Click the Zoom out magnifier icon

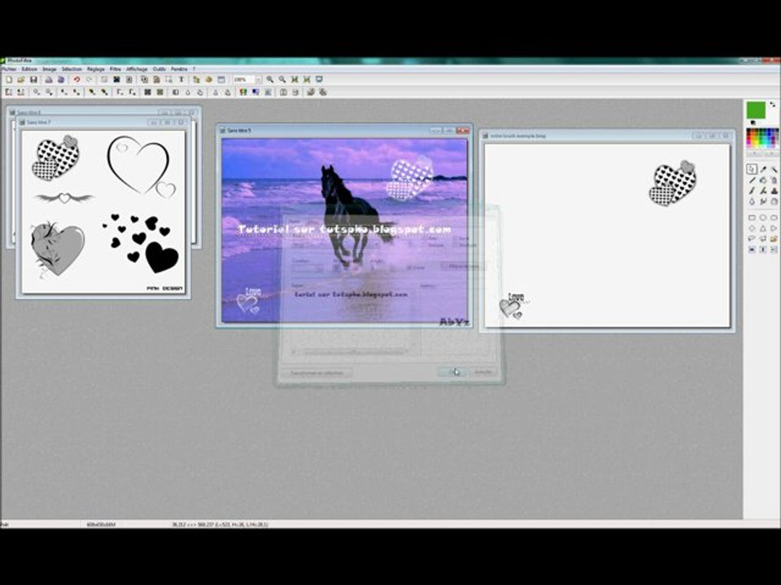coord(282,80)
